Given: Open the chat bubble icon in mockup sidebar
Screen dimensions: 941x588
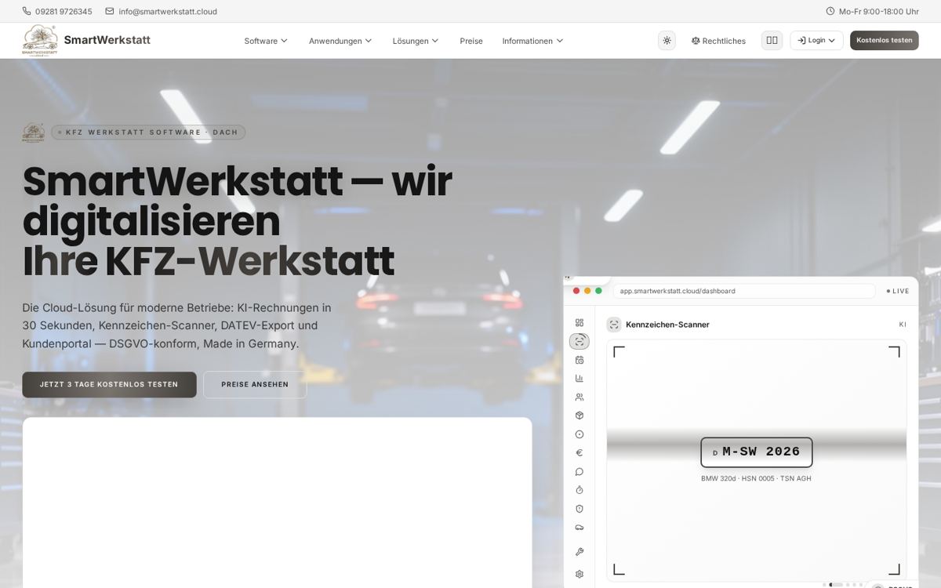Looking at the screenshot, I should click(x=579, y=471).
